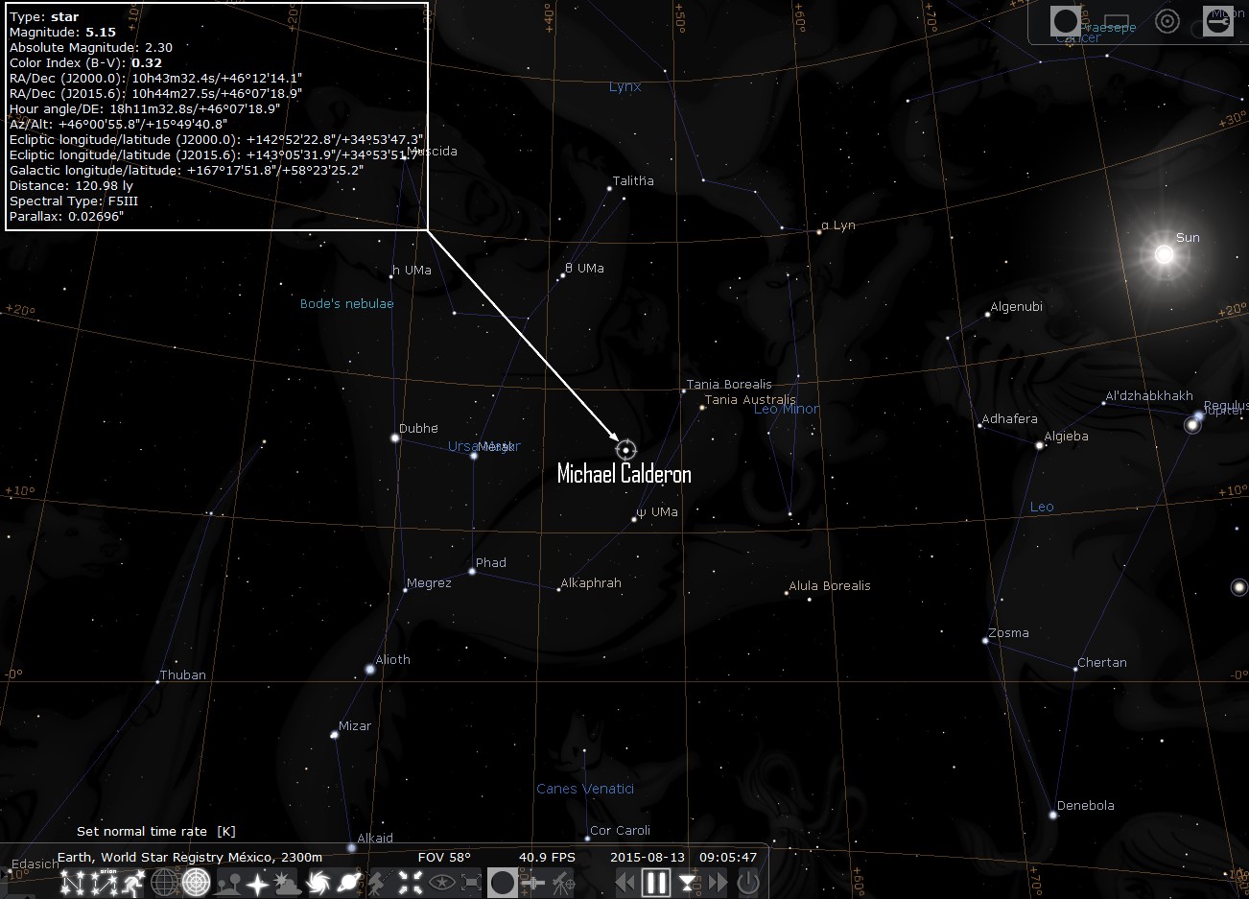Toggle equatorial grid button
Image resolution: width=1249 pixels, height=899 pixels.
click(x=164, y=882)
